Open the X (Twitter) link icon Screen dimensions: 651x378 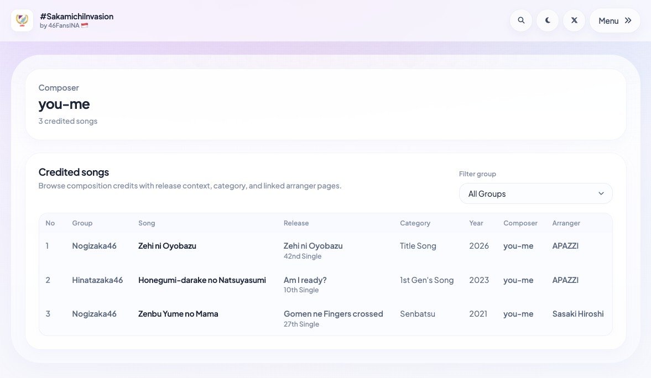click(x=574, y=20)
